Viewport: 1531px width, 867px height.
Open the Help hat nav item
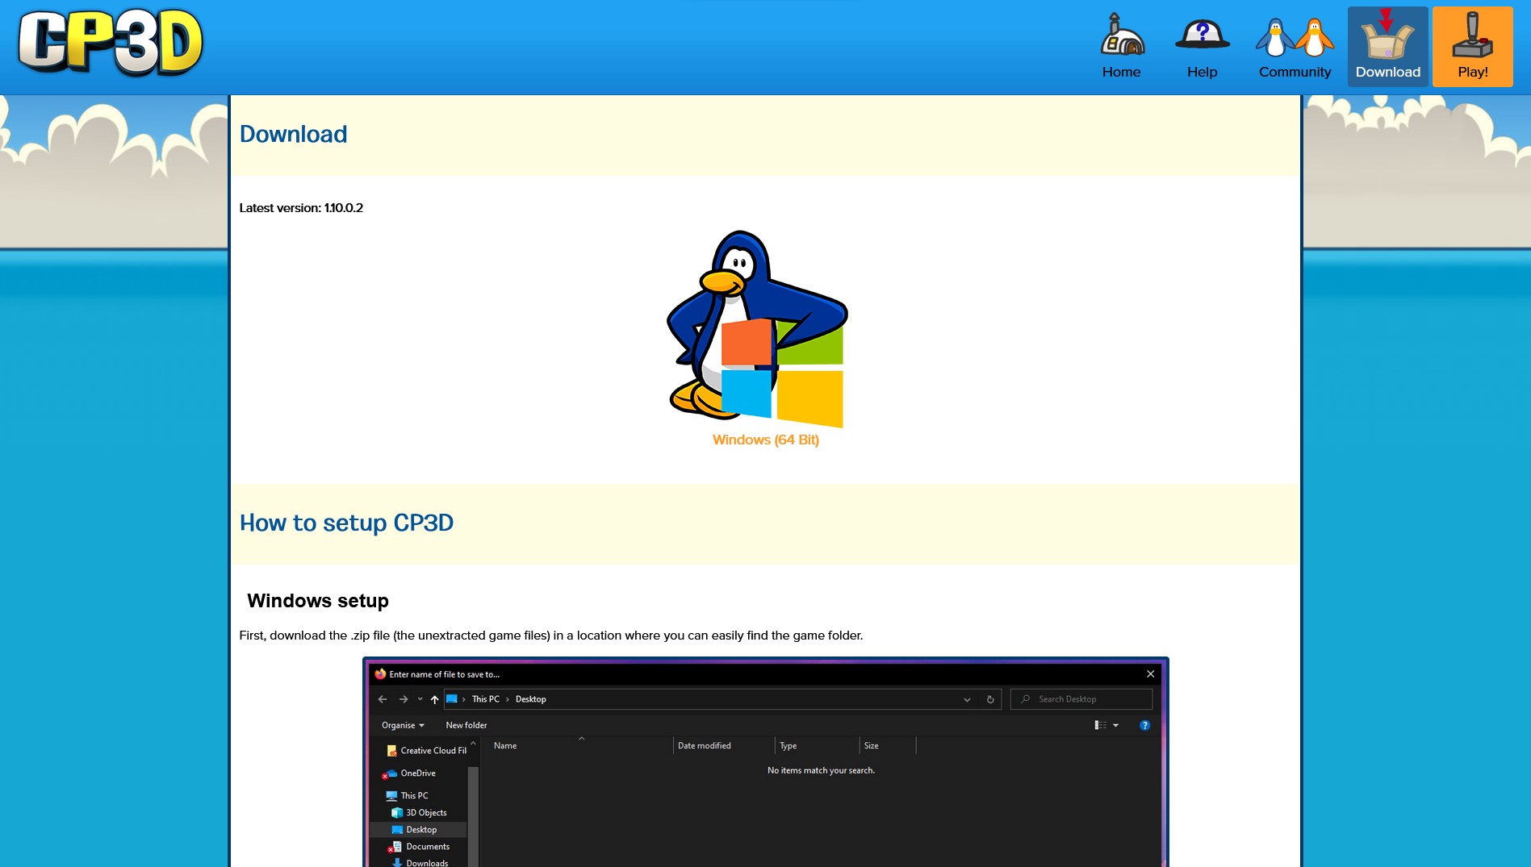[1202, 47]
